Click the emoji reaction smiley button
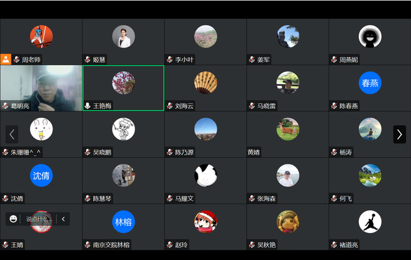411x260 pixels. [x=13, y=219]
